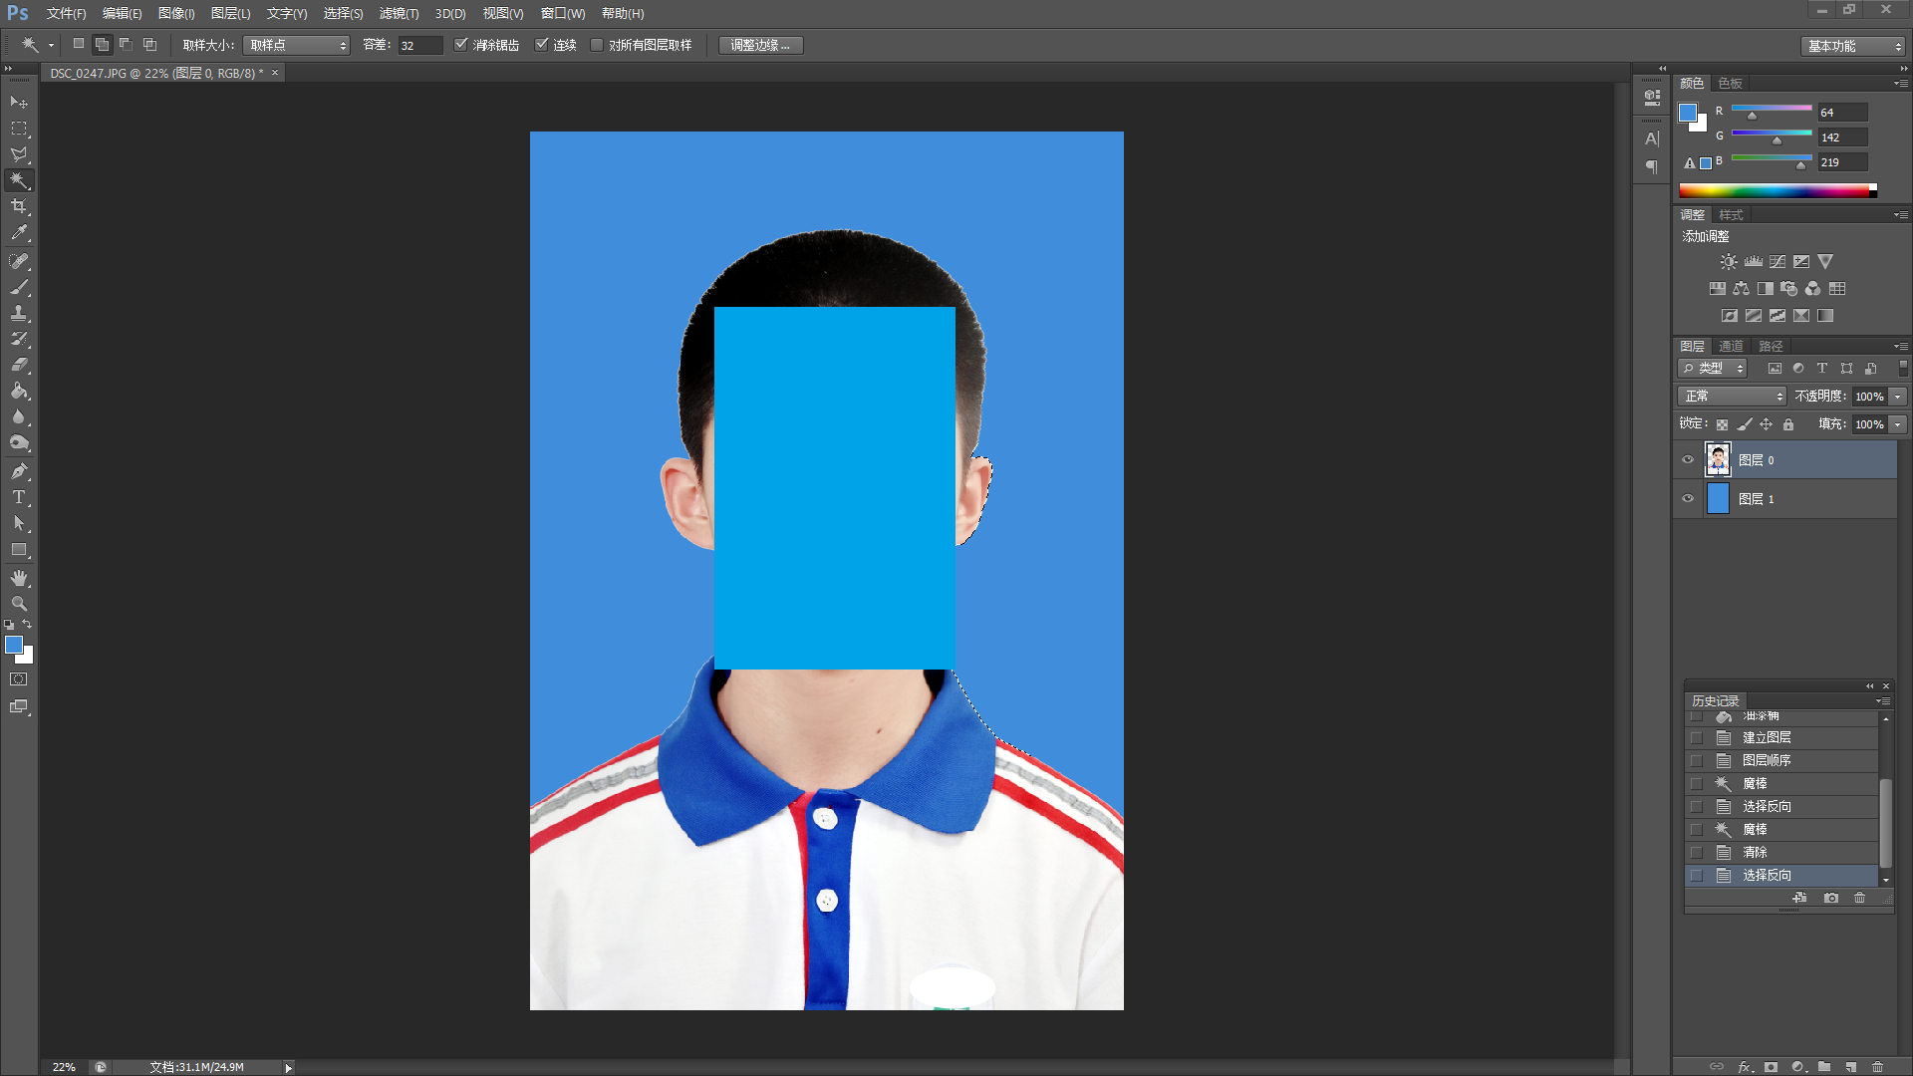
Task: Click the 调整边缘... button
Action: [760, 45]
